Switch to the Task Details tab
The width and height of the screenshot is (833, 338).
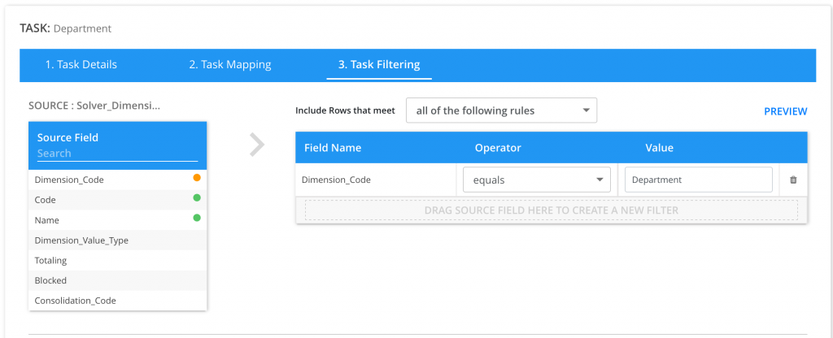click(81, 64)
